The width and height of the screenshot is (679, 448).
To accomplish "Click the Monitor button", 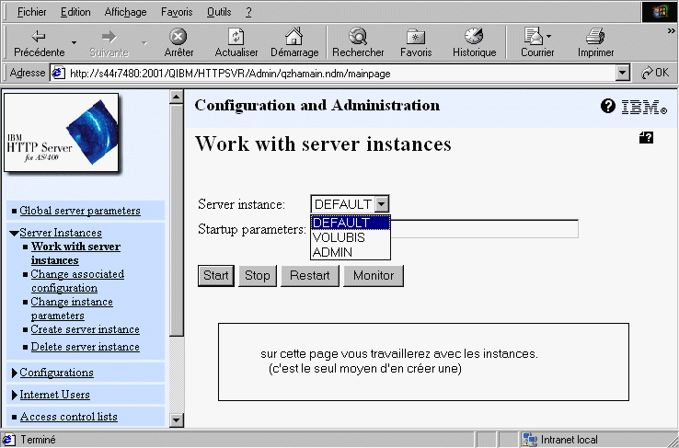I will click(374, 276).
